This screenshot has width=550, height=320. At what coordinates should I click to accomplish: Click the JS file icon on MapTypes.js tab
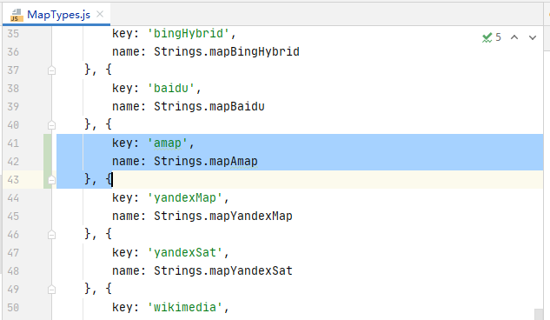pos(17,15)
